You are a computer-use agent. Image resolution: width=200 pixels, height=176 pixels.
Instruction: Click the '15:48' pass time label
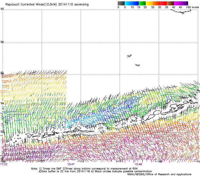(138, 164)
